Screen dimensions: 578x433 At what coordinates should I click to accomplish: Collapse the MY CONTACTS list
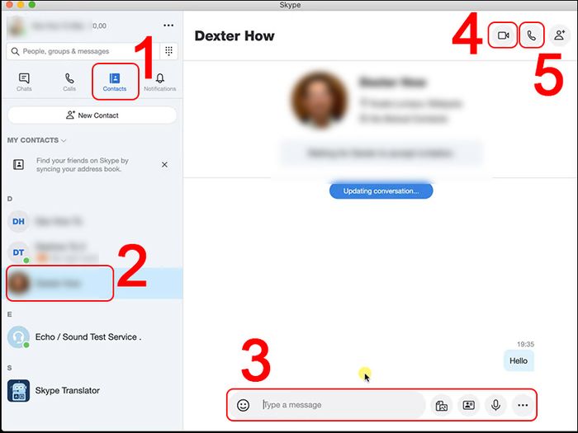coord(36,140)
